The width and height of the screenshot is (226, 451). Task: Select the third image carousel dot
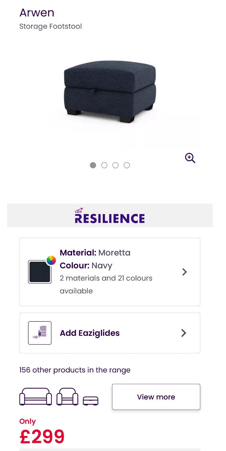(x=116, y=165)
